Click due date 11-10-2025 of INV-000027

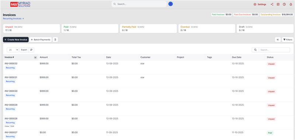(x=237, y=132)
